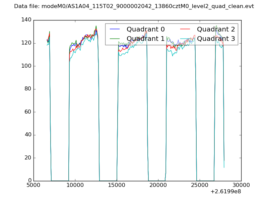Click the x-axis tick label 30000
This screenshot has height=201, width=268.
[x=241, y=185]
